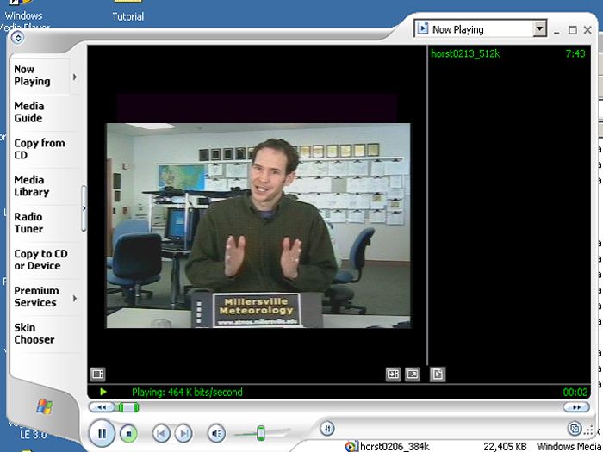Click the 22,405 KB size in background window
This screenshot has height=452, width=603.
(x=505, y=447)
